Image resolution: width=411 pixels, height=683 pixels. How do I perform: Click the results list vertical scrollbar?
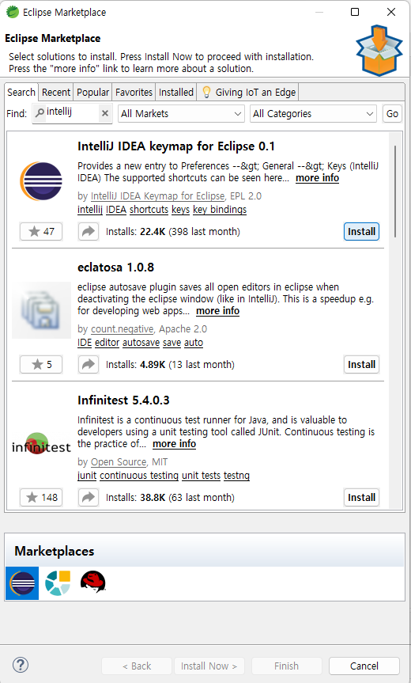tap(395, 192)
